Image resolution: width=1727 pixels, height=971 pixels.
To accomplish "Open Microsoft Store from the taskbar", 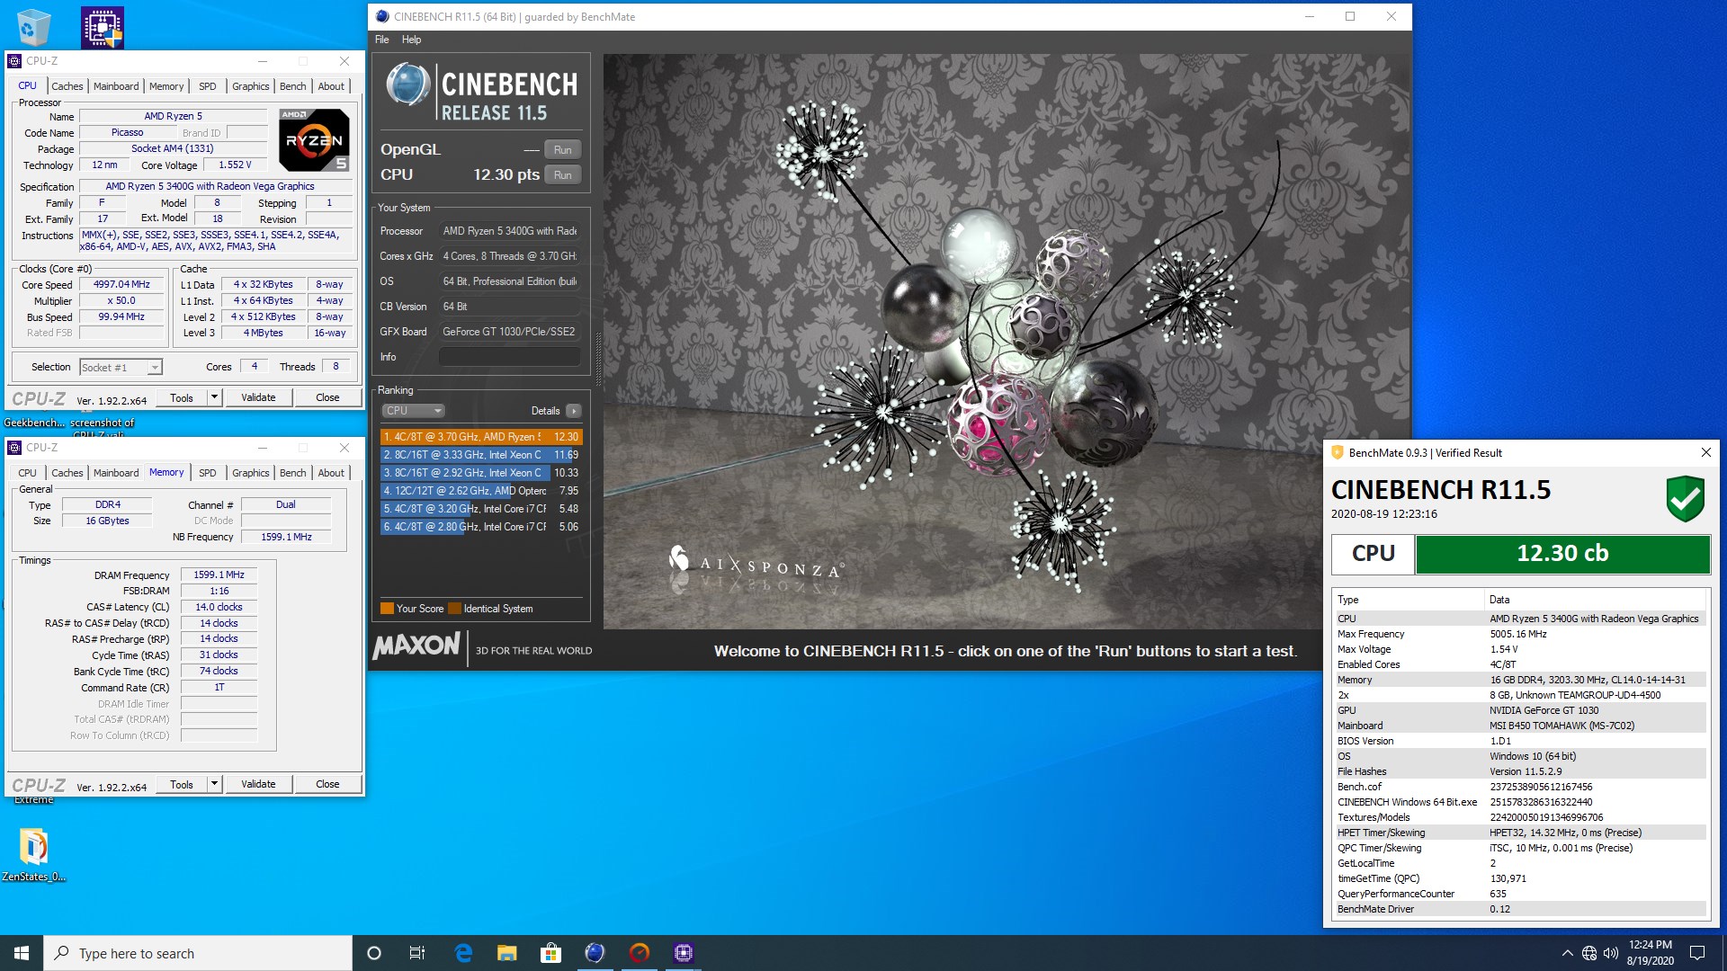I will tap(550, 953).
